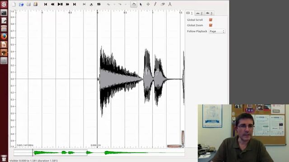Click the 'Global Zoom' label
The image size is (289, 162).
click(x=195, y=25)
